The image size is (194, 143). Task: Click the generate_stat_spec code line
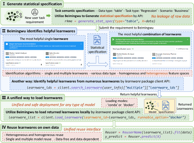110,21
